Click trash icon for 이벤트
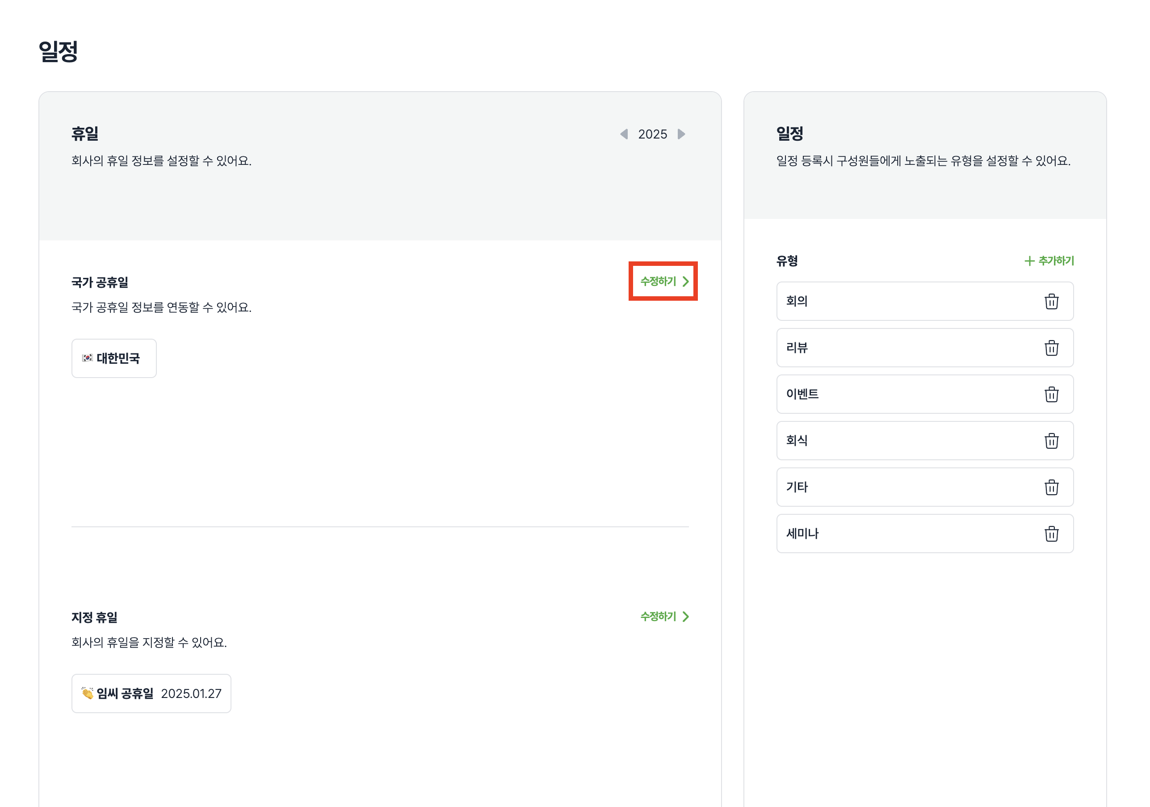 1051,395
